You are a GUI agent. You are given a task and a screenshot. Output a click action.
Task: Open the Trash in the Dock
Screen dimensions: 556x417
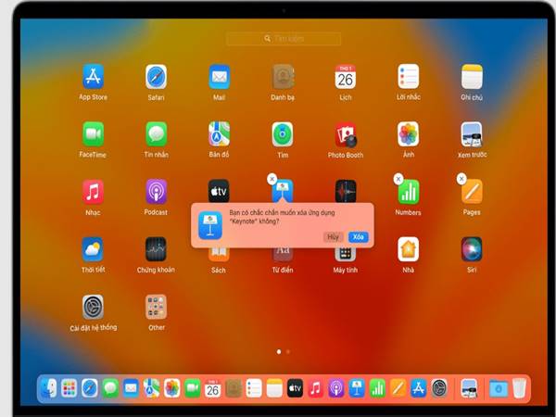[519, 388]
